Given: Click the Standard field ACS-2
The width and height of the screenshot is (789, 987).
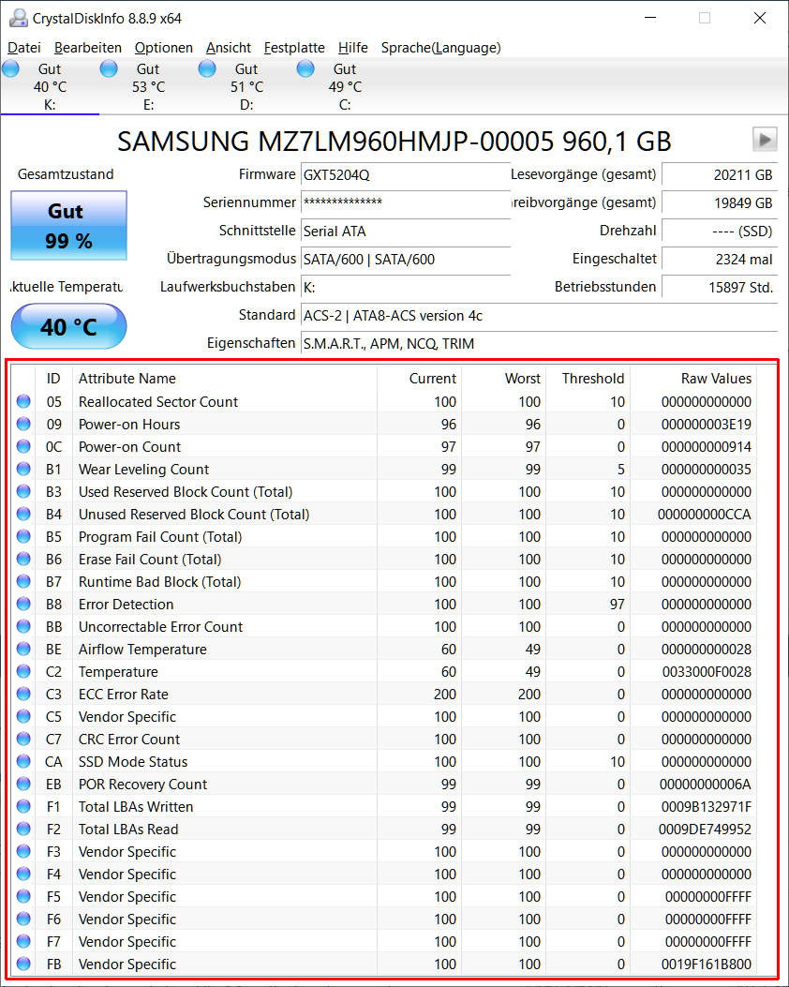Looking at the screenshot, I should point(539,315).
